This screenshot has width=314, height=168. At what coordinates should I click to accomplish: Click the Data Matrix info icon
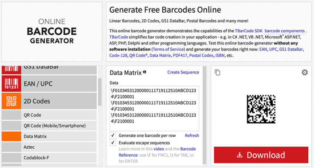click(x=145, y=72)
